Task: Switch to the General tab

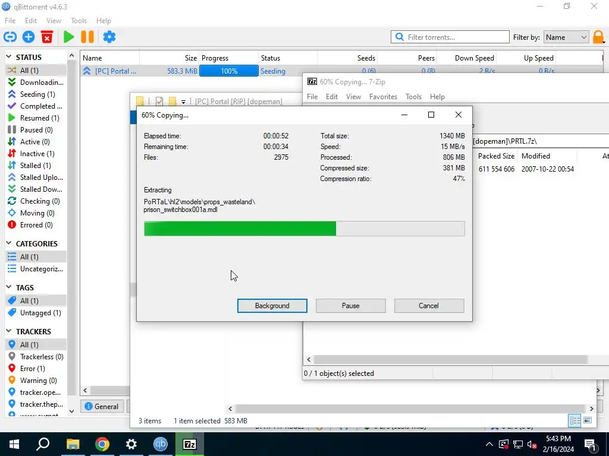Action: pyautogui.click(x=102, y=406)
